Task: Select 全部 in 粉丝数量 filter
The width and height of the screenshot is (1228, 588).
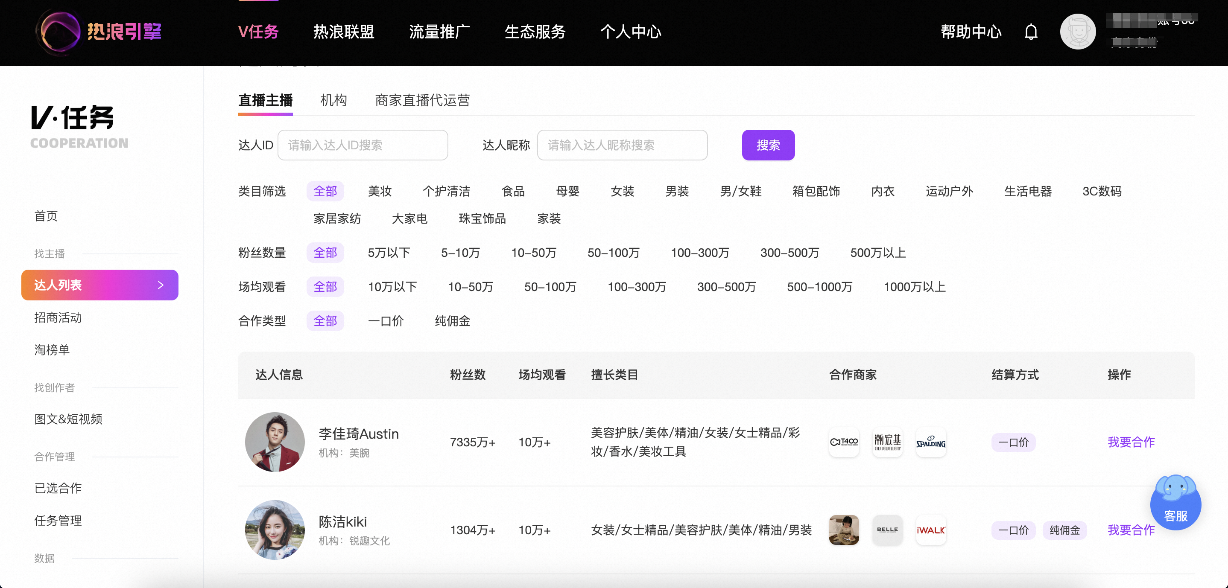Action: coord(325,252)
